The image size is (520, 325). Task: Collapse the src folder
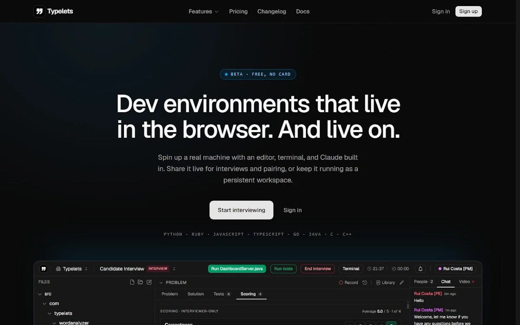click(40, 294)
